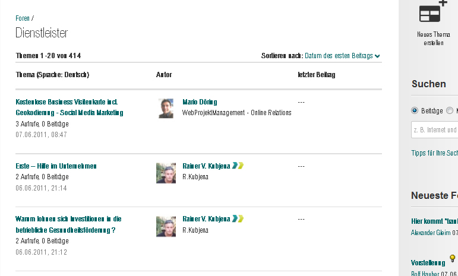Click premium badge beside Erste-Hilfe thread author
The height and width of the screenshot is (276, 458).
(238, 166)
